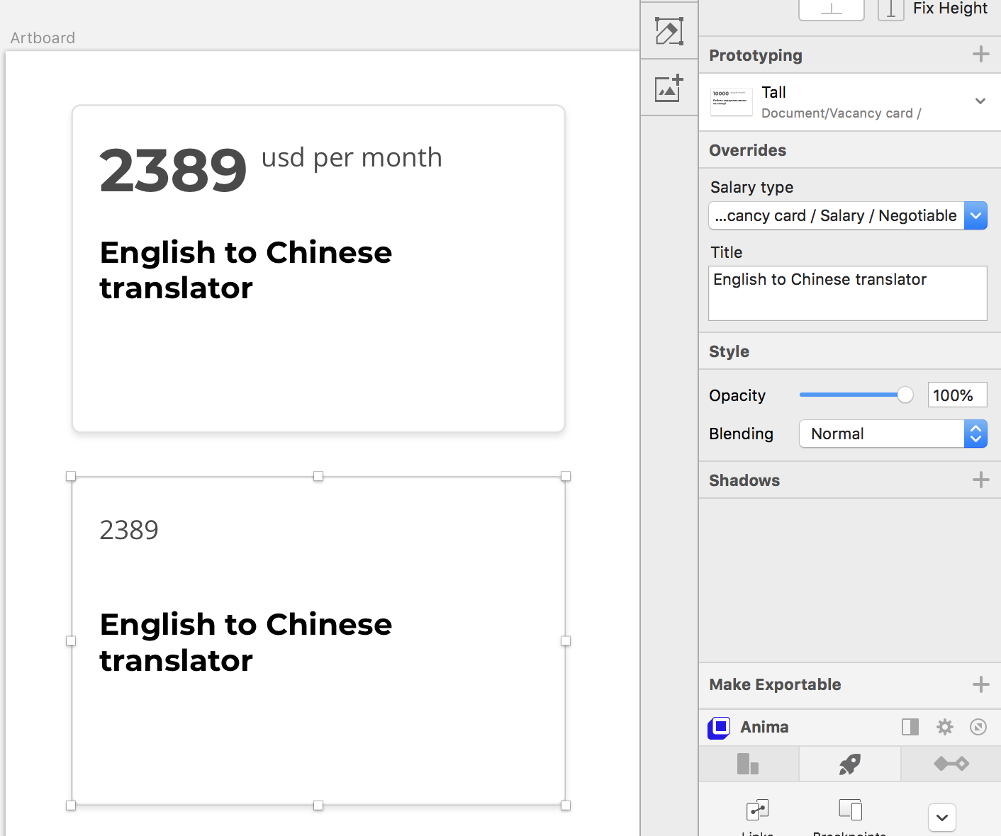Click the Anima Breakpoints icon
This screenshot has height=836, width=1001.
849,810
